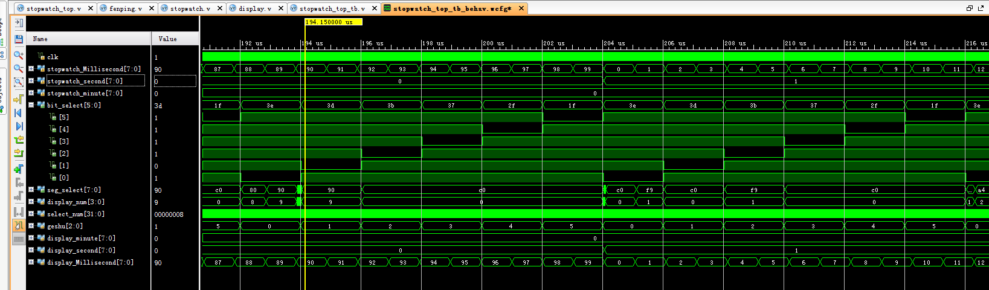The height and width of the screenshot is (290, 989).
Task: Click the Zoom Fit icon
Action: pos(19,82)
